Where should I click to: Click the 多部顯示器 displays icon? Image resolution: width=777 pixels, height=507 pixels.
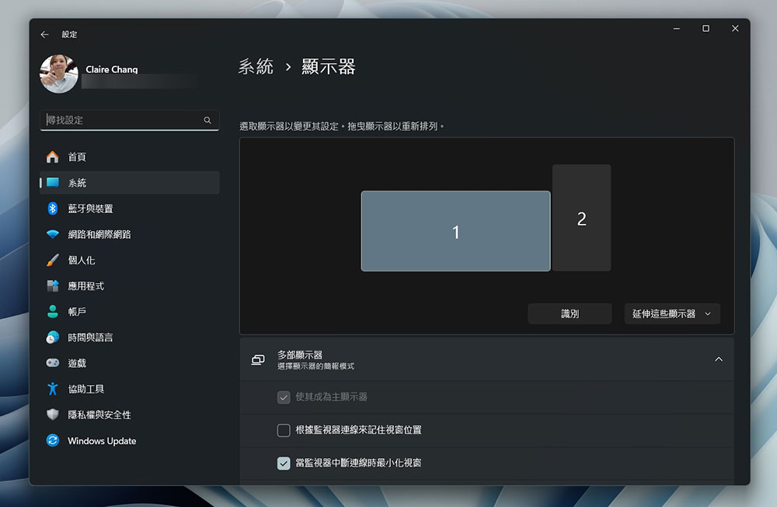point(258,360)
